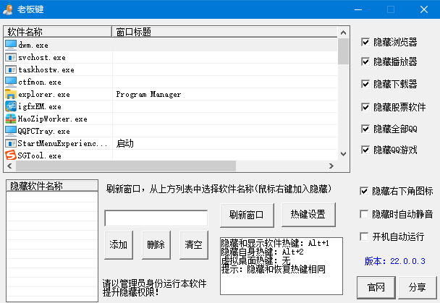Click the QQPCTray.exe monitor icon
The width and height of the screenshot is (440, 303).
11,131
